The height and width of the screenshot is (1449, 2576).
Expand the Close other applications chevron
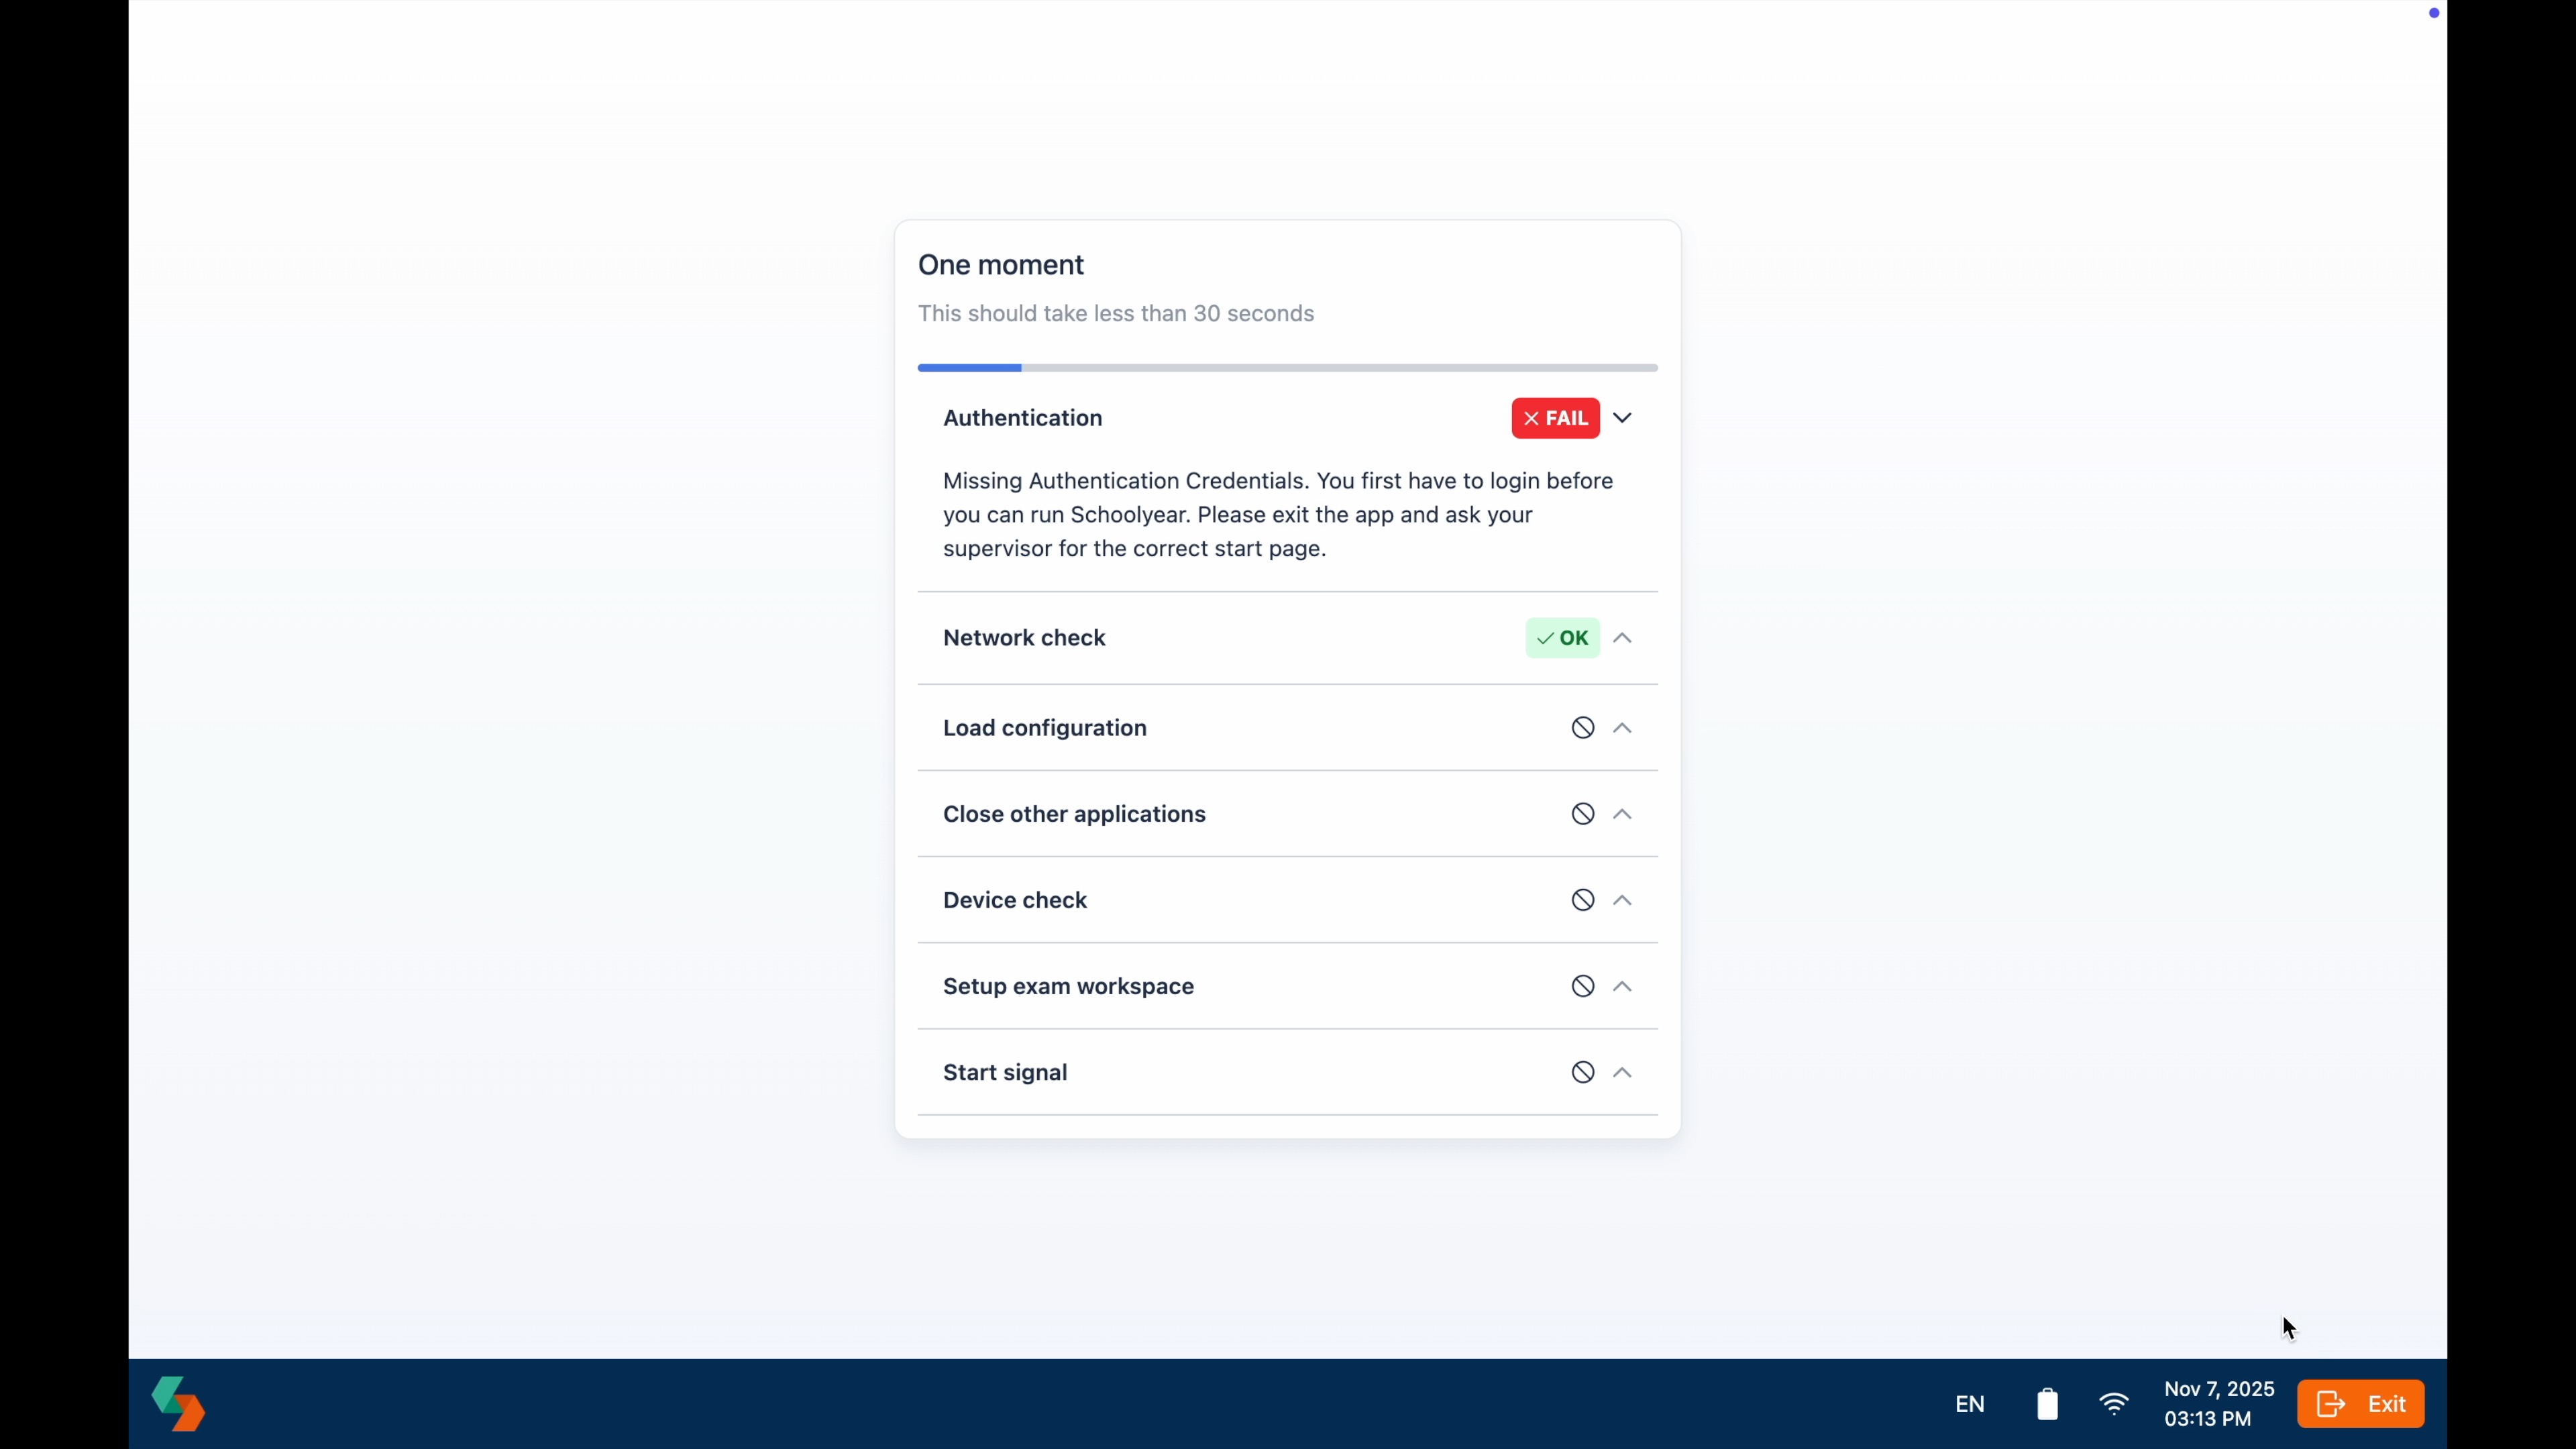coord(1622,814)
